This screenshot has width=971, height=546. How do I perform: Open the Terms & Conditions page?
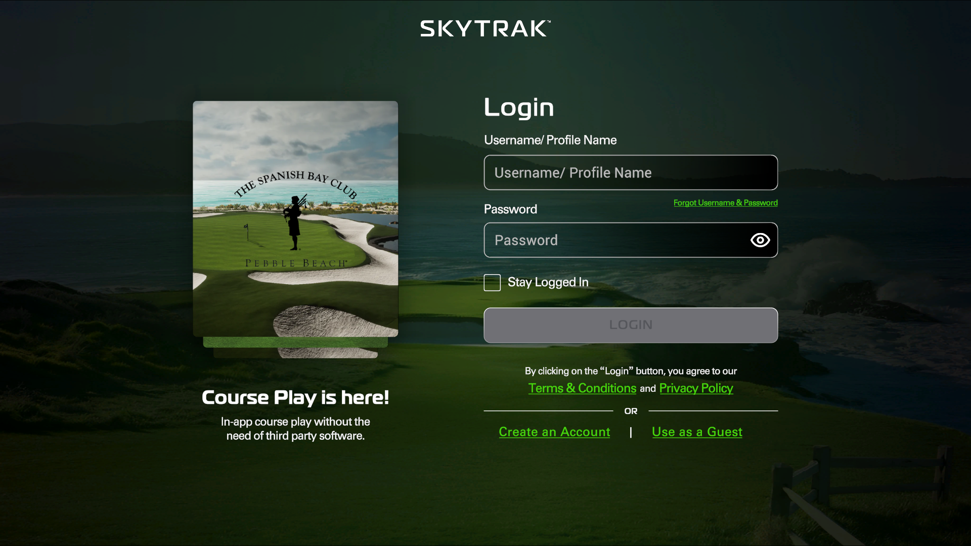point(582,388)
